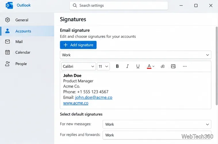Image resolution: width=218 pixels, height=144 pixels.
Task: Toggle italic formatting in signature editor
Action: 127,66
